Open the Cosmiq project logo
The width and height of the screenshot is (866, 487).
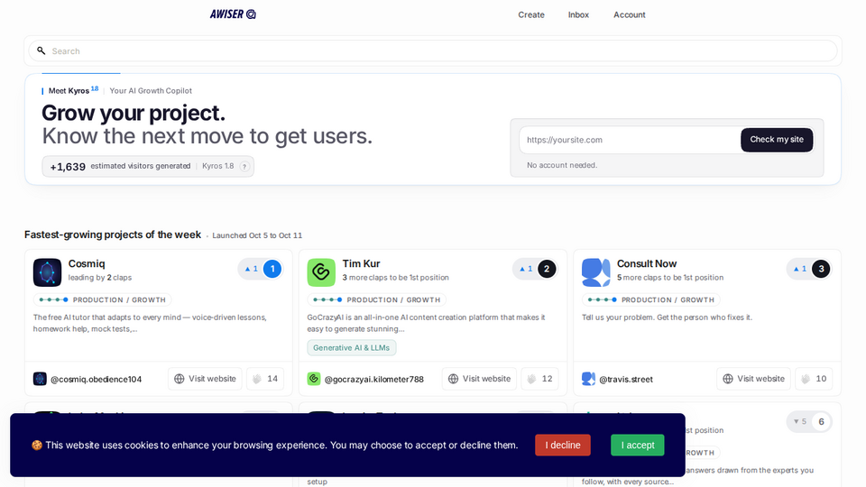(47, 272)
